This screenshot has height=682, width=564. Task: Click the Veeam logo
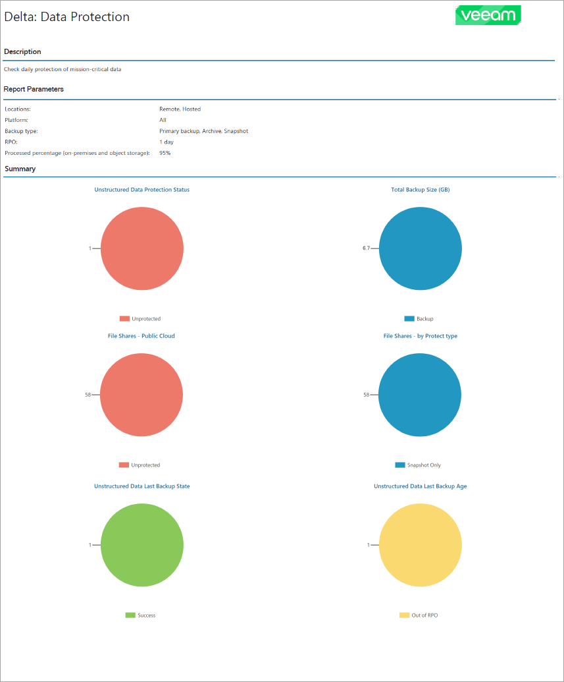488,15
